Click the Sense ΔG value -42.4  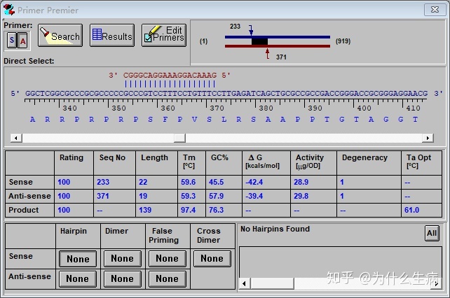[x=254, y=182]
